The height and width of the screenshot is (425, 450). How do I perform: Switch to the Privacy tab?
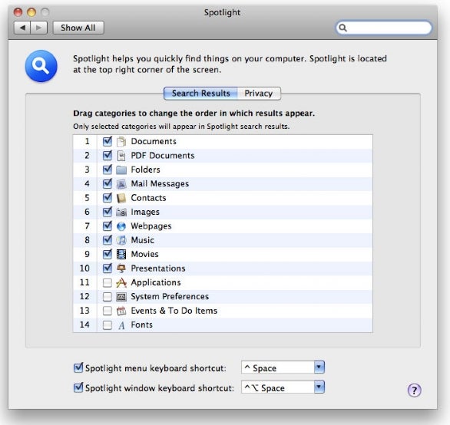point(259,94)
